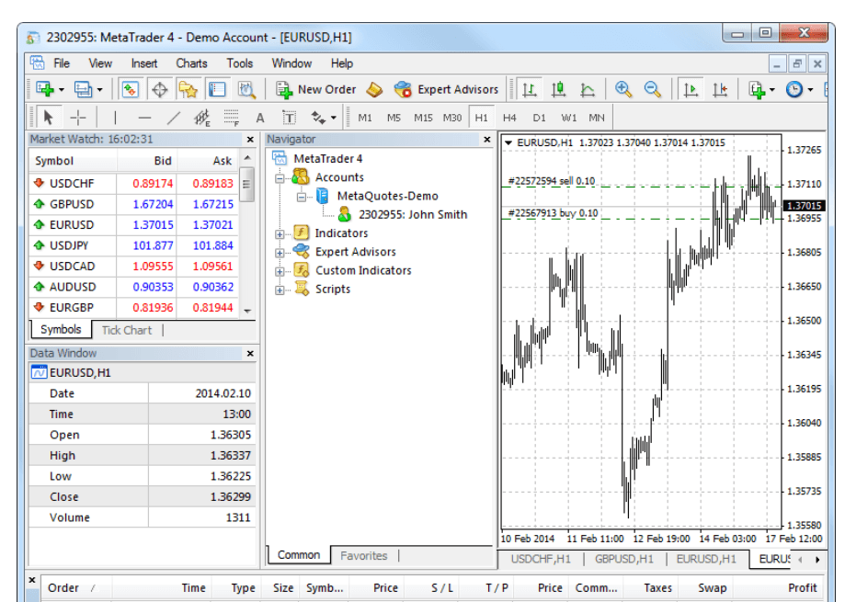Viewport: 845px width, 602px height.
Task: Toggle the Auto Scroll chart icon
Action: pos(691,89)
